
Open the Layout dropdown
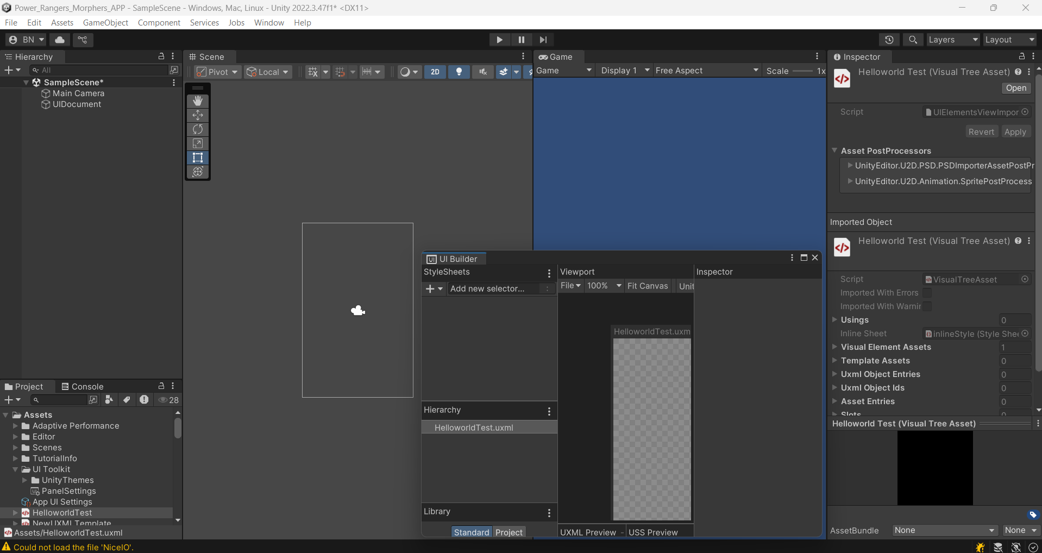pos(1010,40)
